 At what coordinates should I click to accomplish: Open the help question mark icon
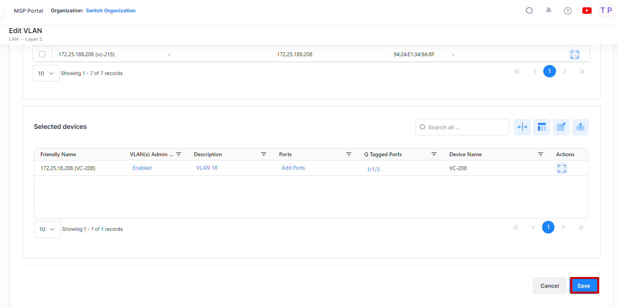point(568,11)
